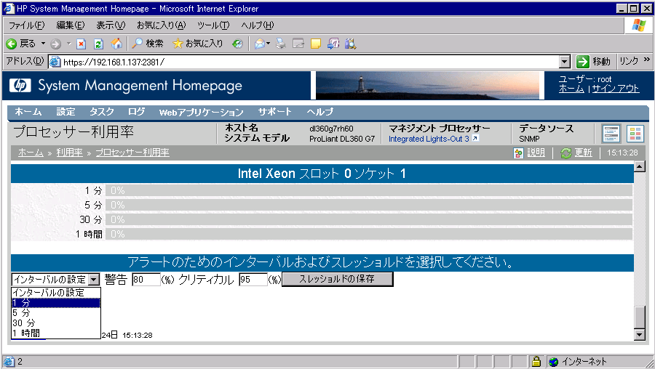This screenshot has height=369, width=655.
Task: Open the ホーム tab in SMH navigation
Action: click(x=28, y=112)
